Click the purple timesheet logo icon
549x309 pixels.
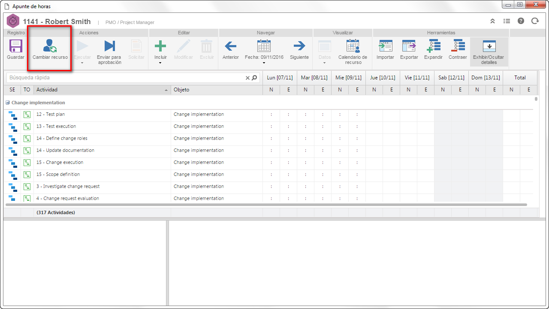13,21
